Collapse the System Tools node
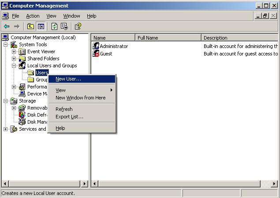This screenshot has height=198, width=280. tap(6, 44)
